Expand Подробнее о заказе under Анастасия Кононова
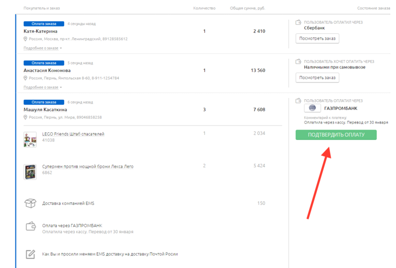 (x=42, y=87)
